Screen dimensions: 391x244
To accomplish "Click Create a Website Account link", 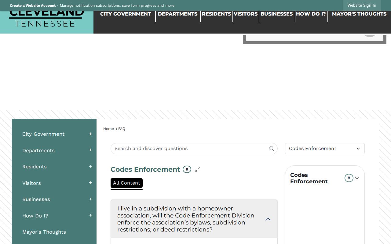I will [33, 5].
